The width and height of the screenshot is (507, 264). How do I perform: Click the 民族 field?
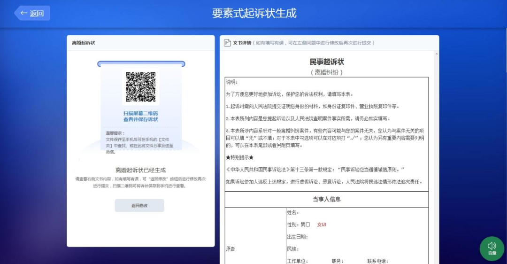(292, 249)
